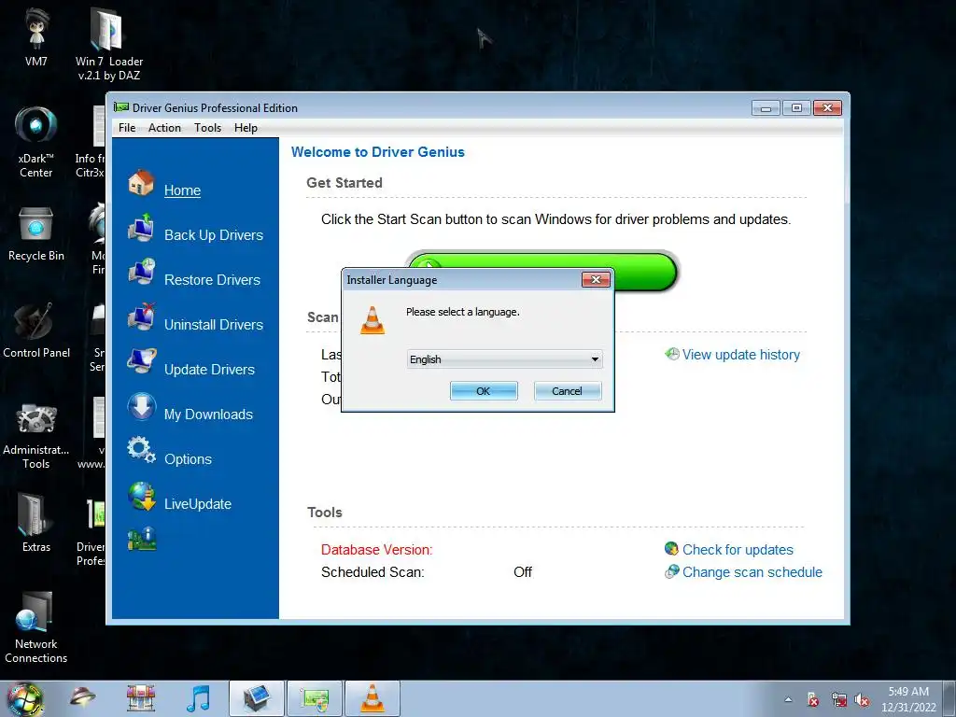Click the Check for updates link

[x=738, y=549]
